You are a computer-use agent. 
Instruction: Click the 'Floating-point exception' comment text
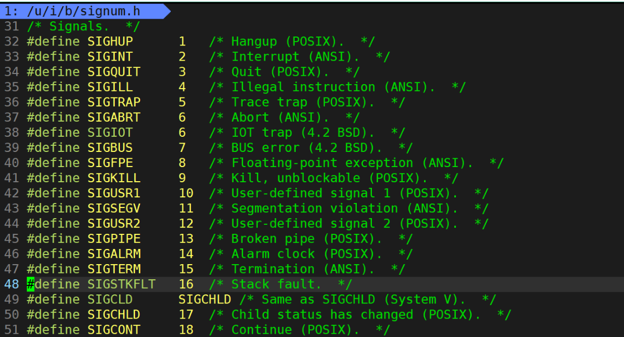pos(322,163)
